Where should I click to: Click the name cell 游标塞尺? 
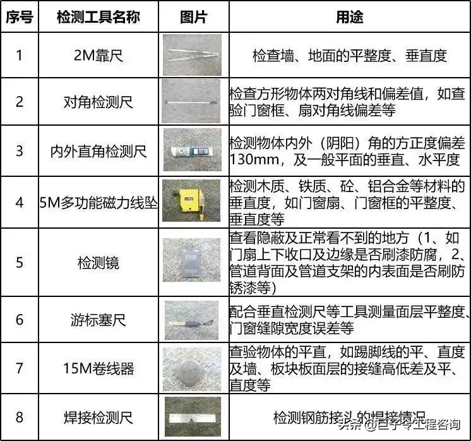(x=98, y=320)
